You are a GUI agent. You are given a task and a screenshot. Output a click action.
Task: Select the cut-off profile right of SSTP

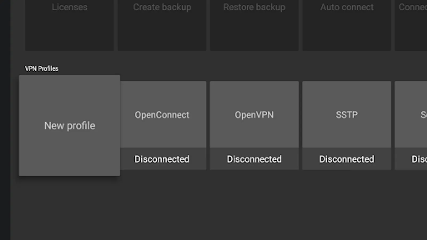(x=412, y=115)
